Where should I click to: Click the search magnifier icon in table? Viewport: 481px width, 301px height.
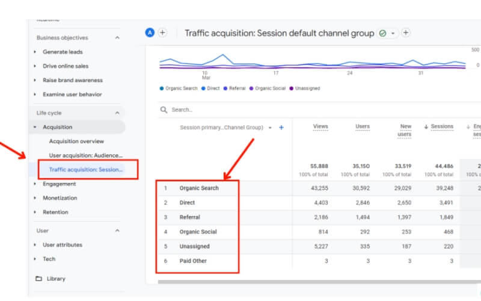(164, 110)
